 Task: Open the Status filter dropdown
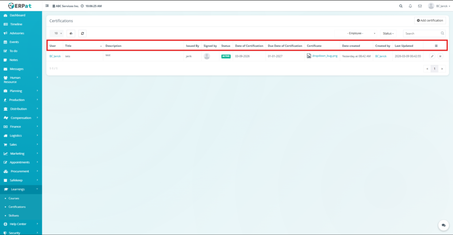[x=388, y=33]
